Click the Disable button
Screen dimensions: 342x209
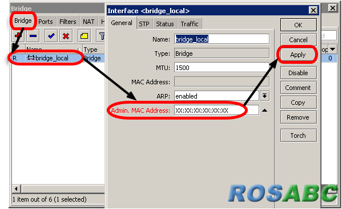[x=298, y=73]
